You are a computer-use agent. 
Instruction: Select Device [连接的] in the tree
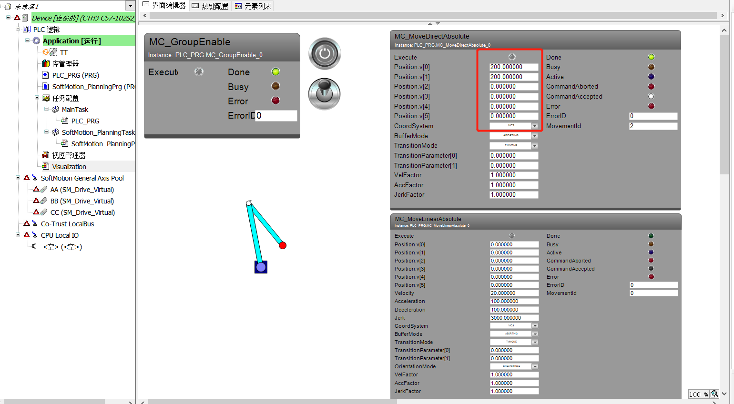coord(83,18)
